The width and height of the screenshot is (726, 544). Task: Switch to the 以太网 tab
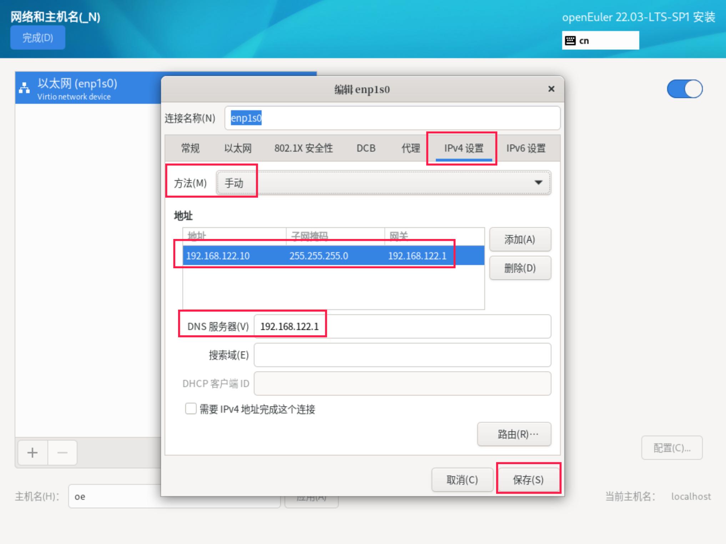click(238, 148)
